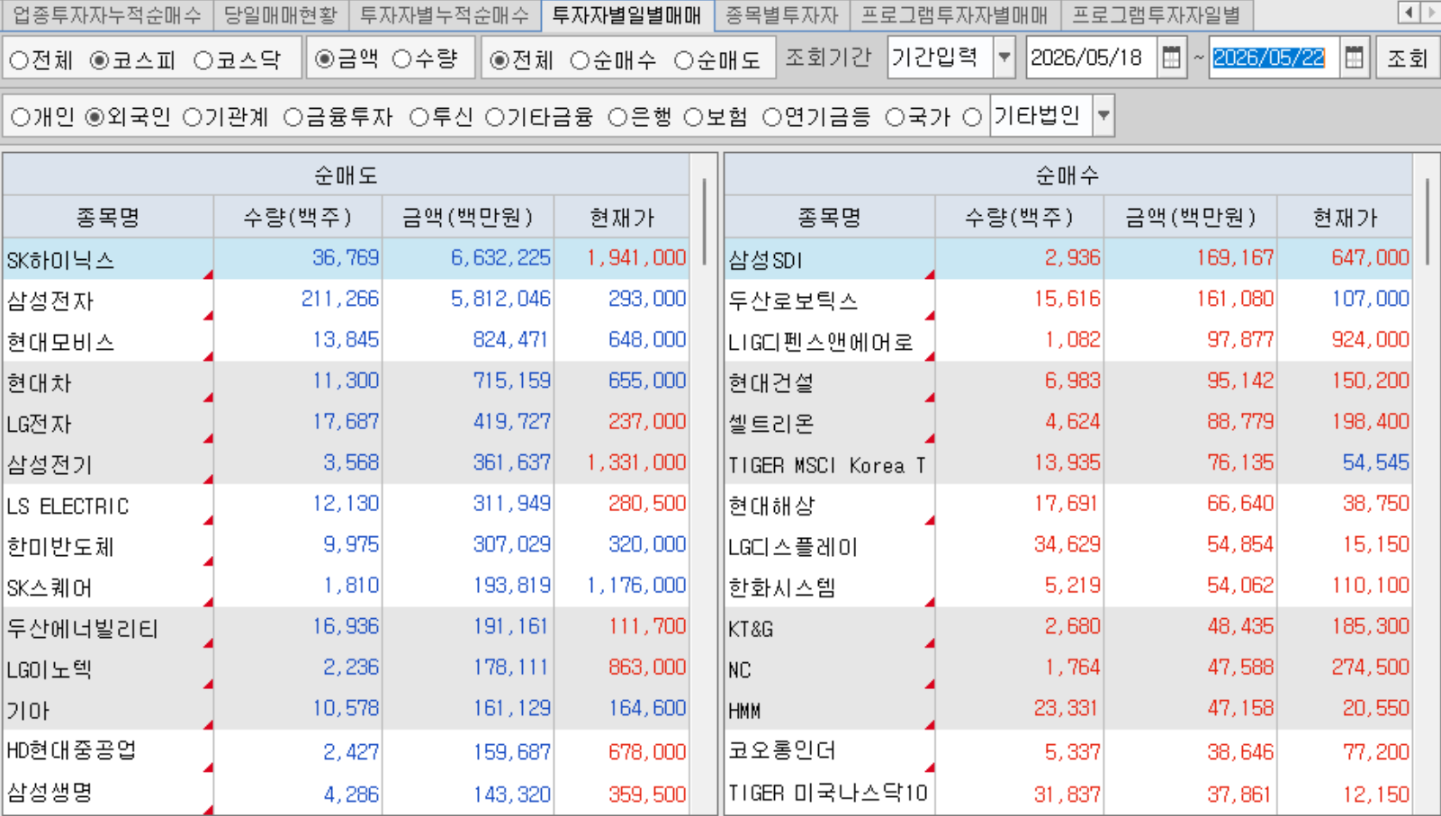This screenshot has width=1441, height=816.
Task: Switch to 종목별투자자 tab
Action: [x=782, y=15]
